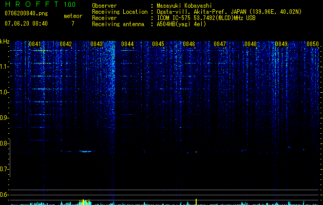Click the 0845 time marker label

[158, 44]
